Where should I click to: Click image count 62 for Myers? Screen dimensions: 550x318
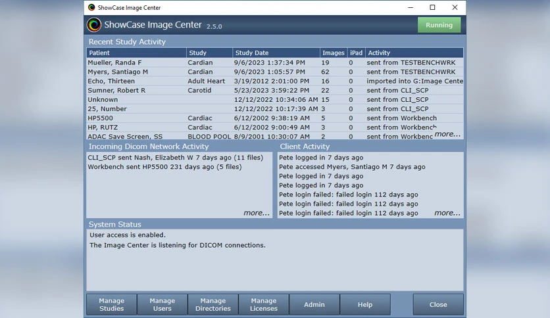coord(325,72)
